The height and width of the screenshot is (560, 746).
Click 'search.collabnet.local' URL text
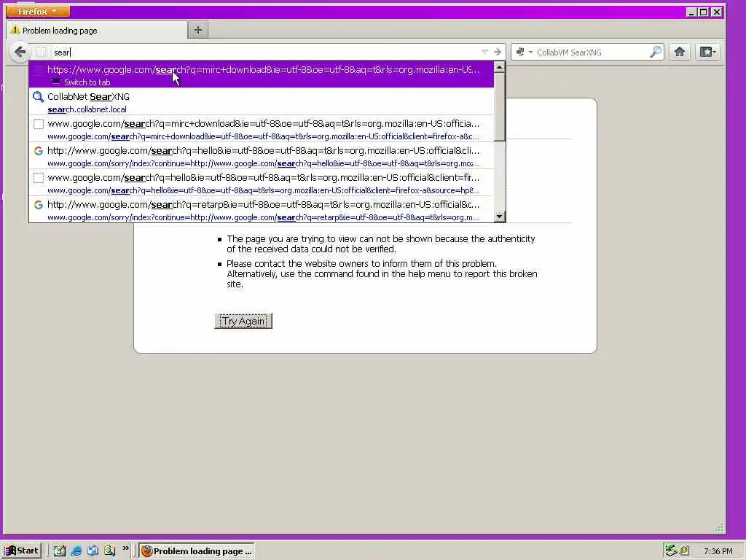(x=87, y=109)
